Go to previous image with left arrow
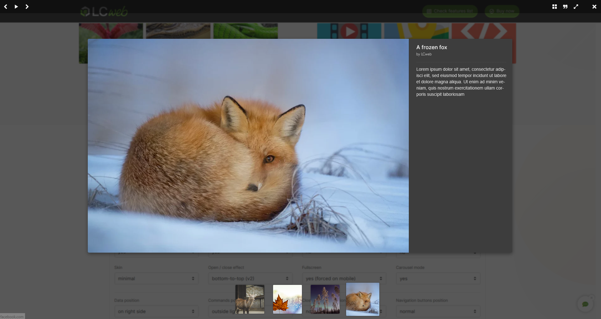The height and width of the screenshot is (319, 601). 6,7
